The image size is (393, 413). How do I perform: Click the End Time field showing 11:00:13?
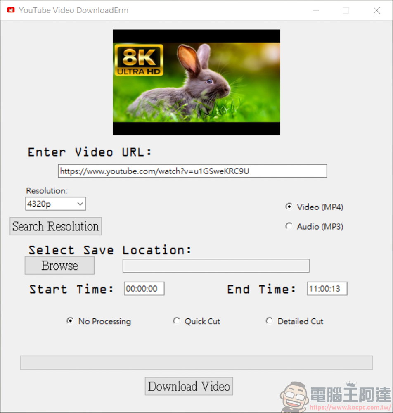(327, 289)
